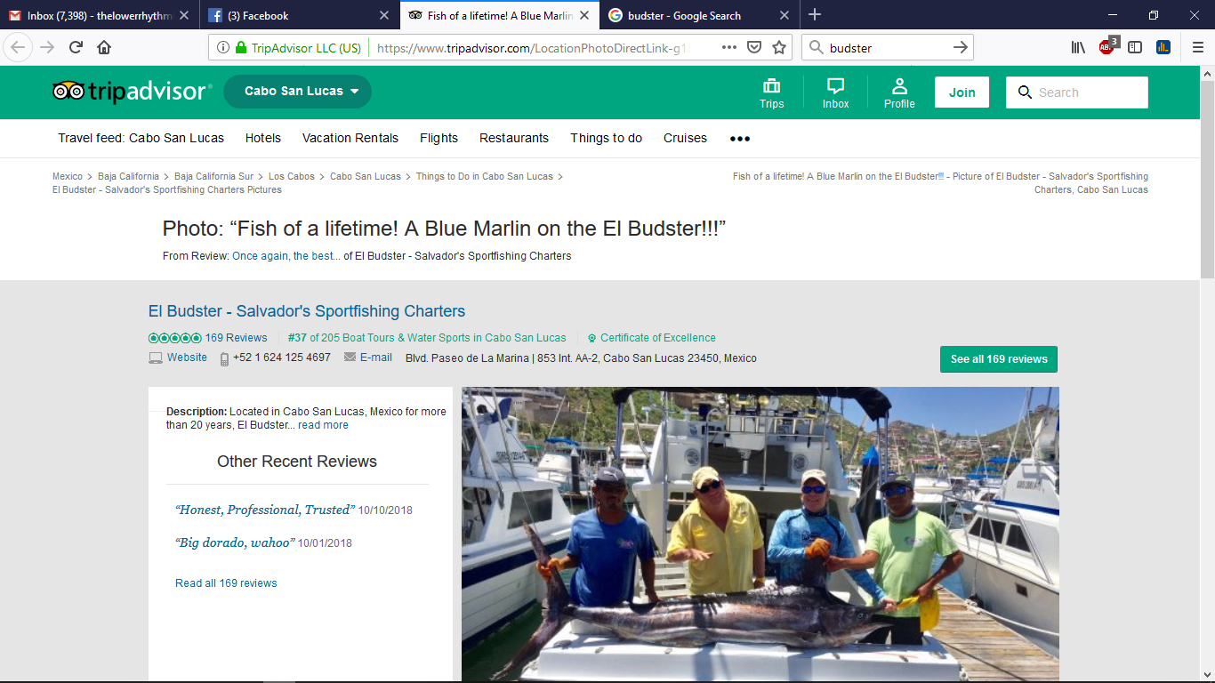
Task: Submit the search with the go arrow in the search box
Action: tap(961, 47)
